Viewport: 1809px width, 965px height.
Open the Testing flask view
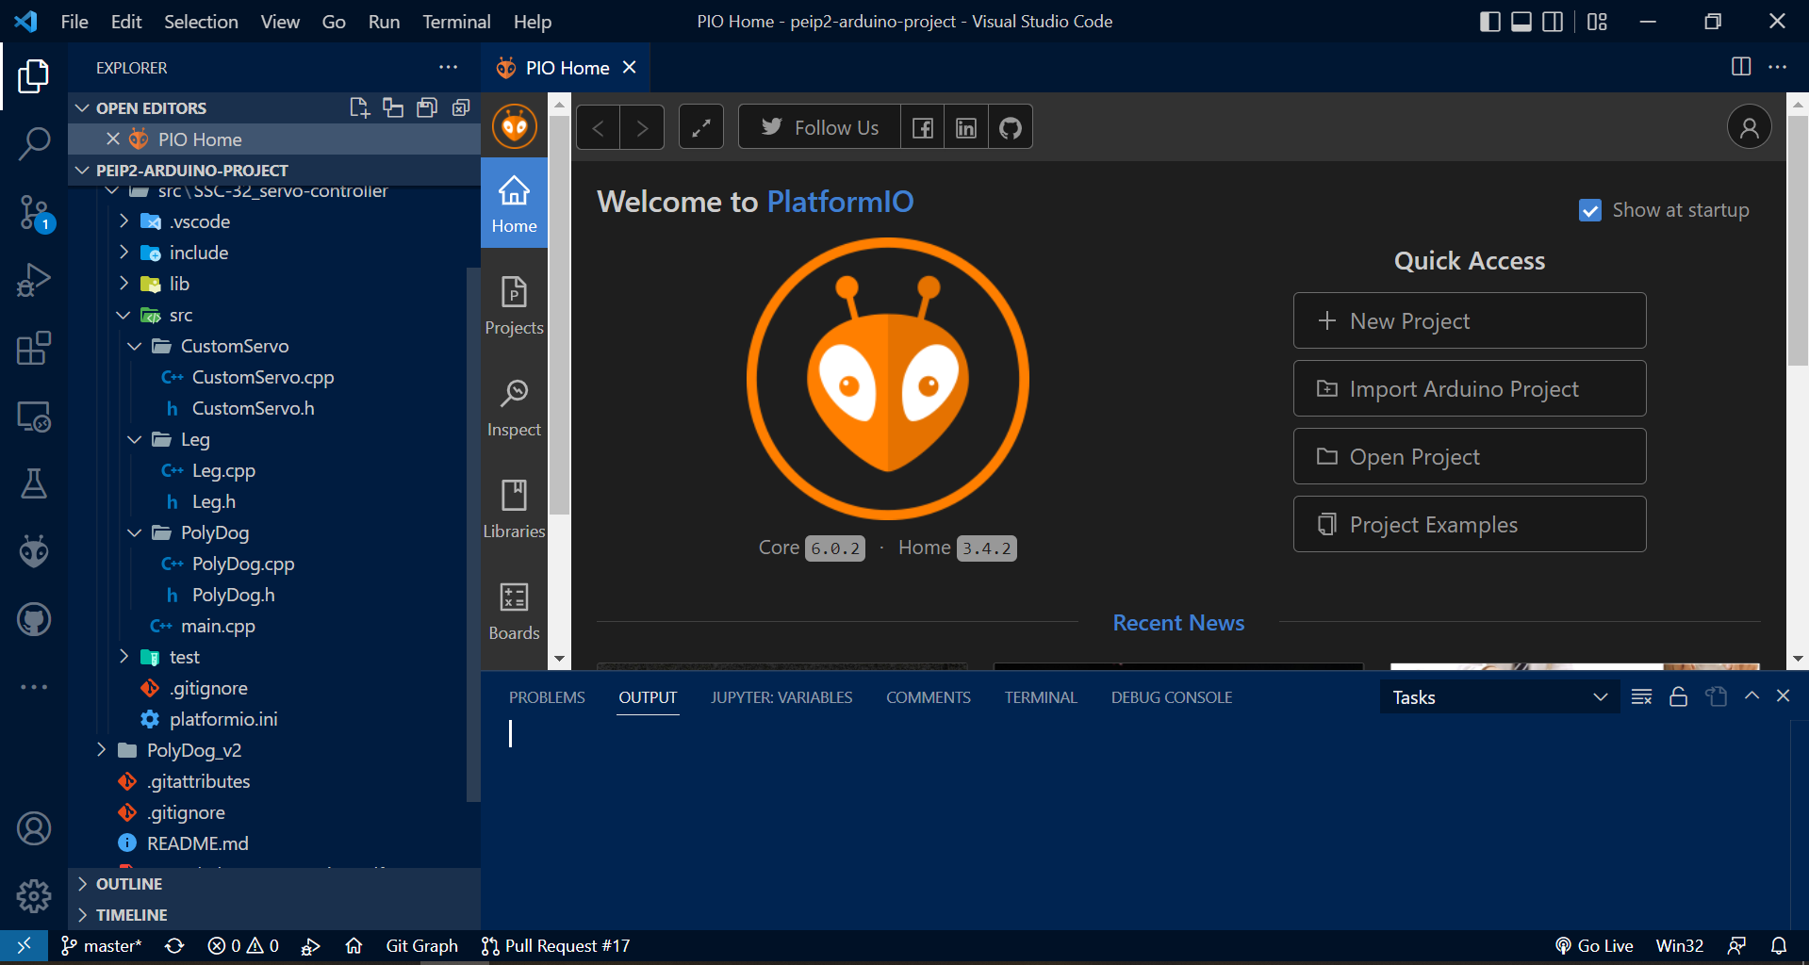click(x=34, y=484)
